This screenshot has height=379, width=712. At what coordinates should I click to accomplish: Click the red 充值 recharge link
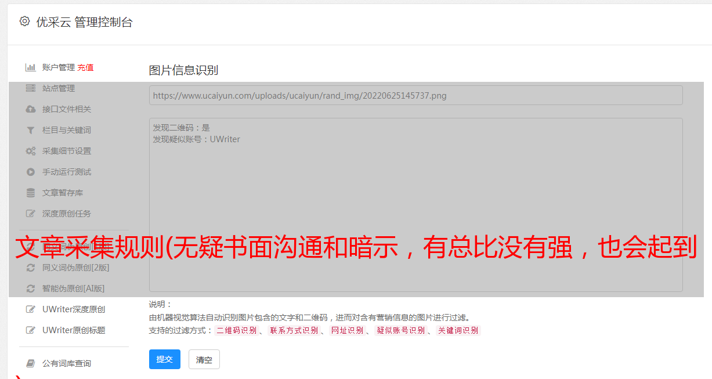click(85, 67)
